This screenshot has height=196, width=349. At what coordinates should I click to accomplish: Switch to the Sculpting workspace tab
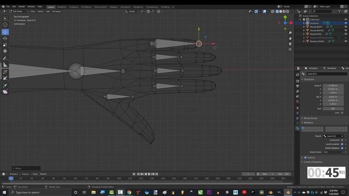point(74,7)
